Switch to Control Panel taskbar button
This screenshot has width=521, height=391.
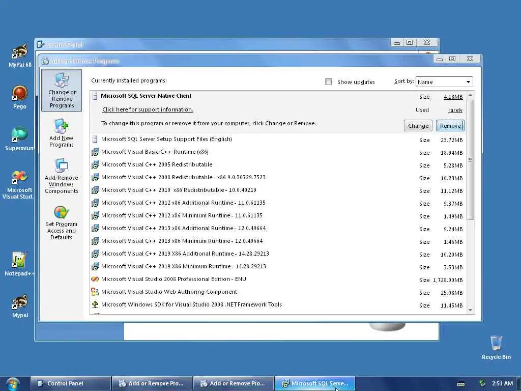coord(70,383)
